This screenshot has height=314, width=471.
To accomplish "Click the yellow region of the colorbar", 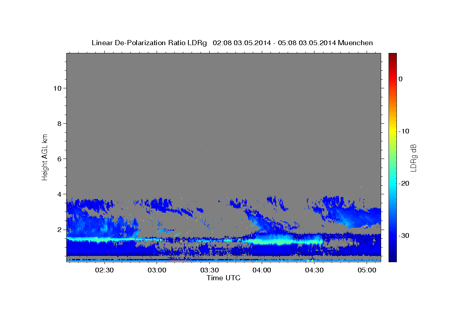I will pyautogui.click(x=392, y=131).
